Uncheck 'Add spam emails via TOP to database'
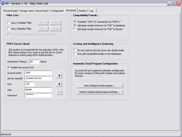 (x=75, y=25)
